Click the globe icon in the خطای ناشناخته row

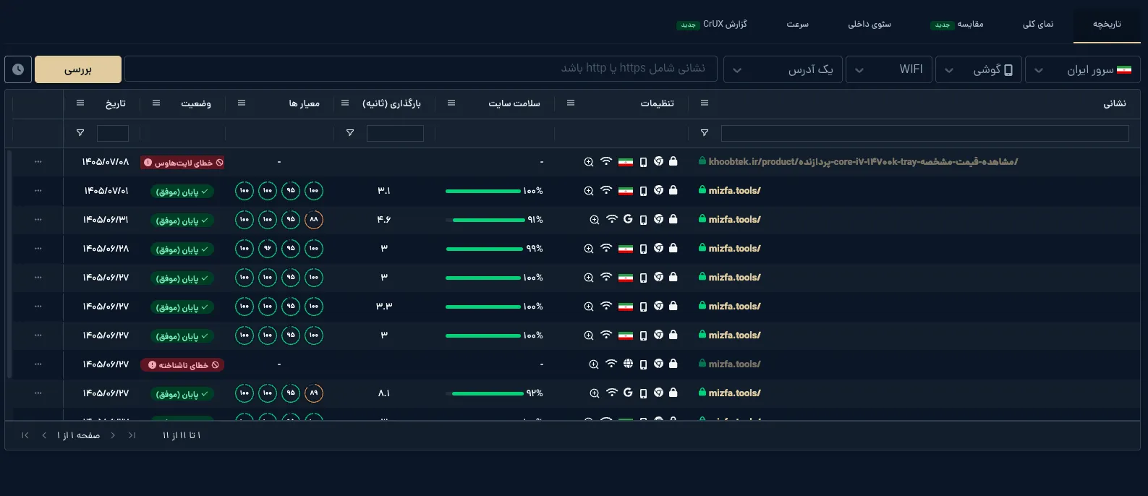628,364
